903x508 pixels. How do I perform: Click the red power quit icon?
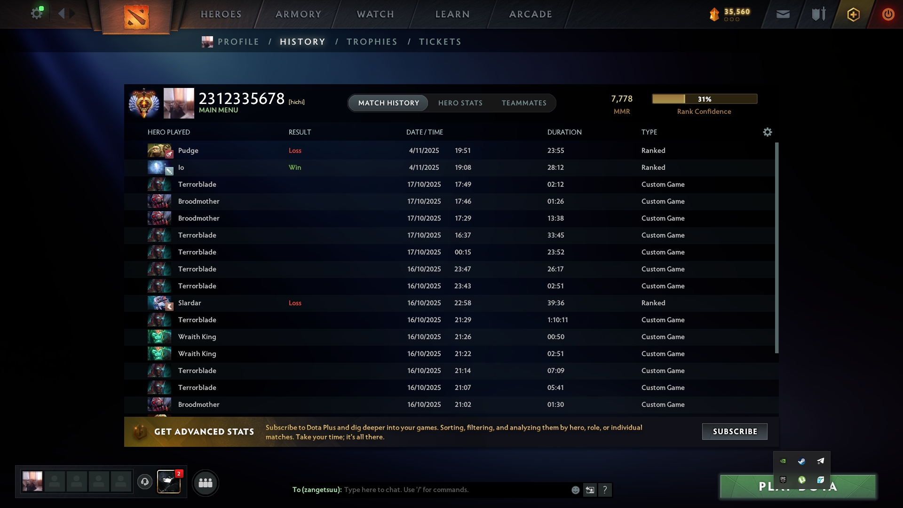coord(888,15)
